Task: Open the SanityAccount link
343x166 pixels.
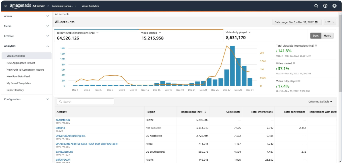Action: [64, 152]
